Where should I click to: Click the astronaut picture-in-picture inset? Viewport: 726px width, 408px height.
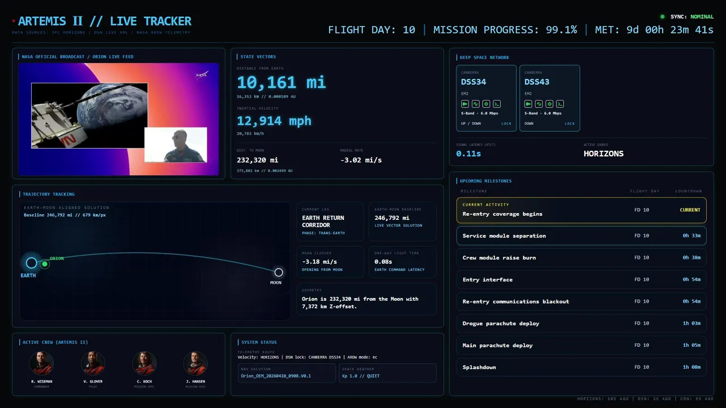(x=176, y=145)
